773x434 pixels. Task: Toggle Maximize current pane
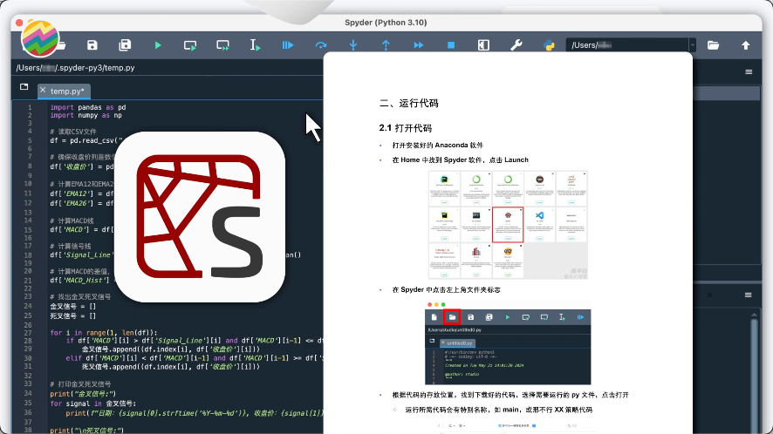coord(483,44)
